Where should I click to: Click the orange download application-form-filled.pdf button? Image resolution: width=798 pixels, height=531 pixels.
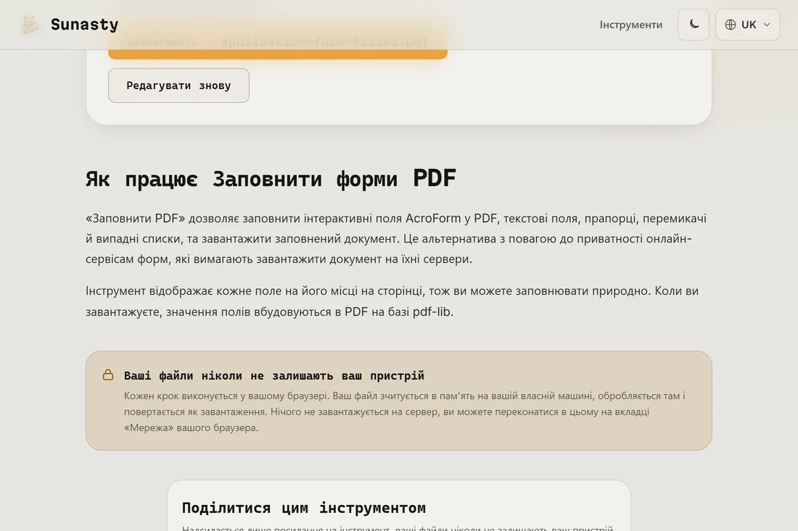point(277,43)
